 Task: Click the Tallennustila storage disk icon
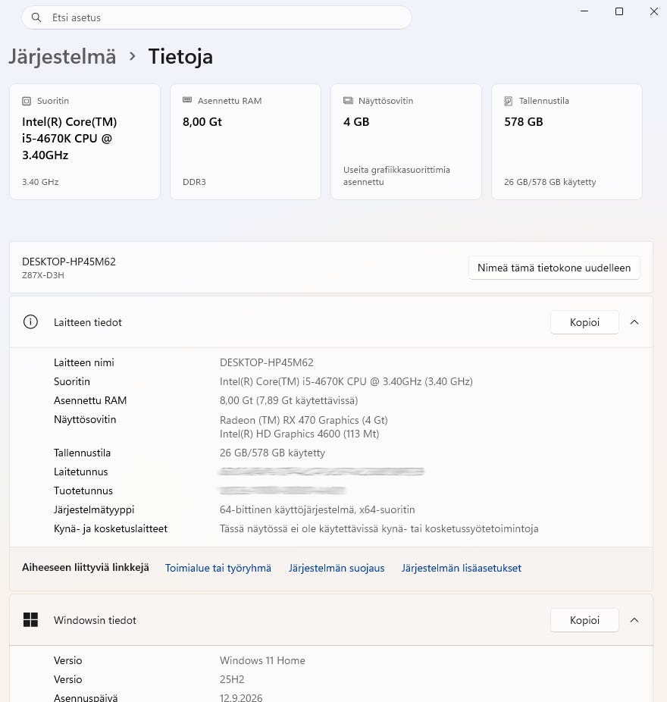tap(509, 101)
